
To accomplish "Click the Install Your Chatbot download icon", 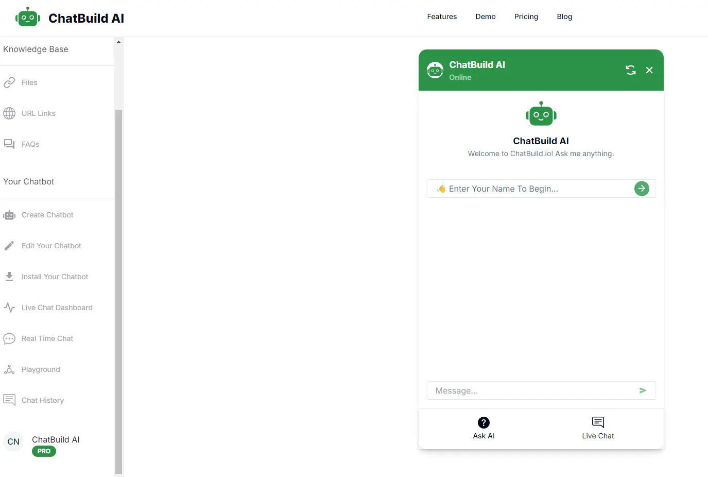I will [x=9, y=277].
